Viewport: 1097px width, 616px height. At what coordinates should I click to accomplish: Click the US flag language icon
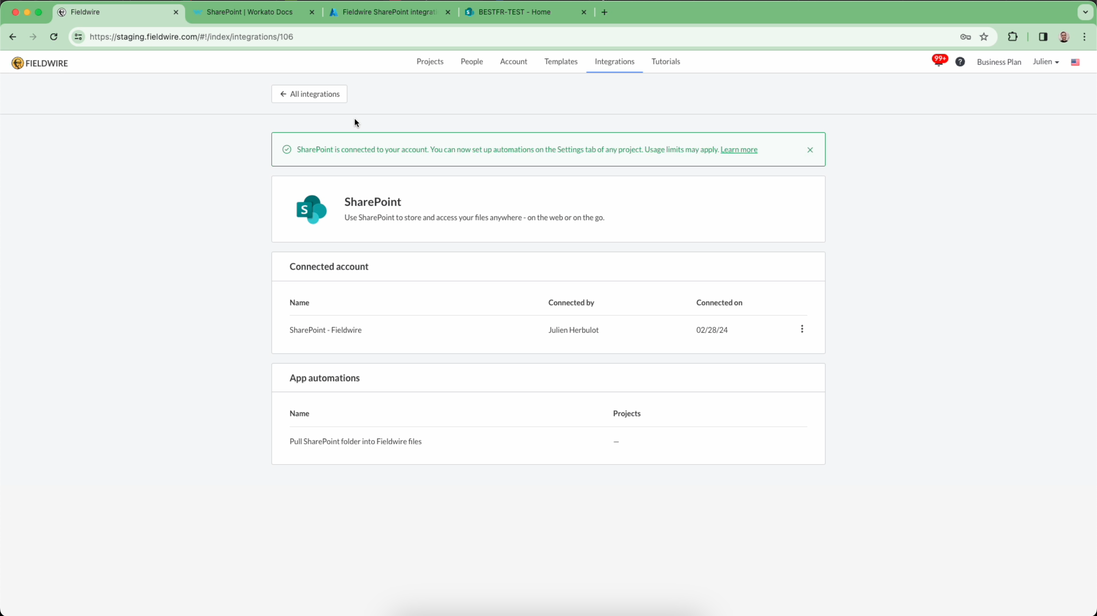pos(1075,62)
